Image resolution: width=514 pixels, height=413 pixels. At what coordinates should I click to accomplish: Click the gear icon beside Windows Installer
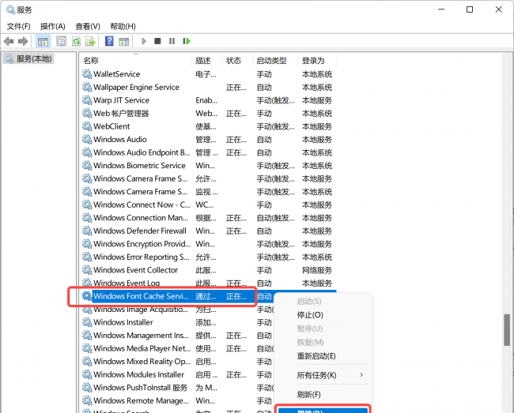click(x=87, y=322)
